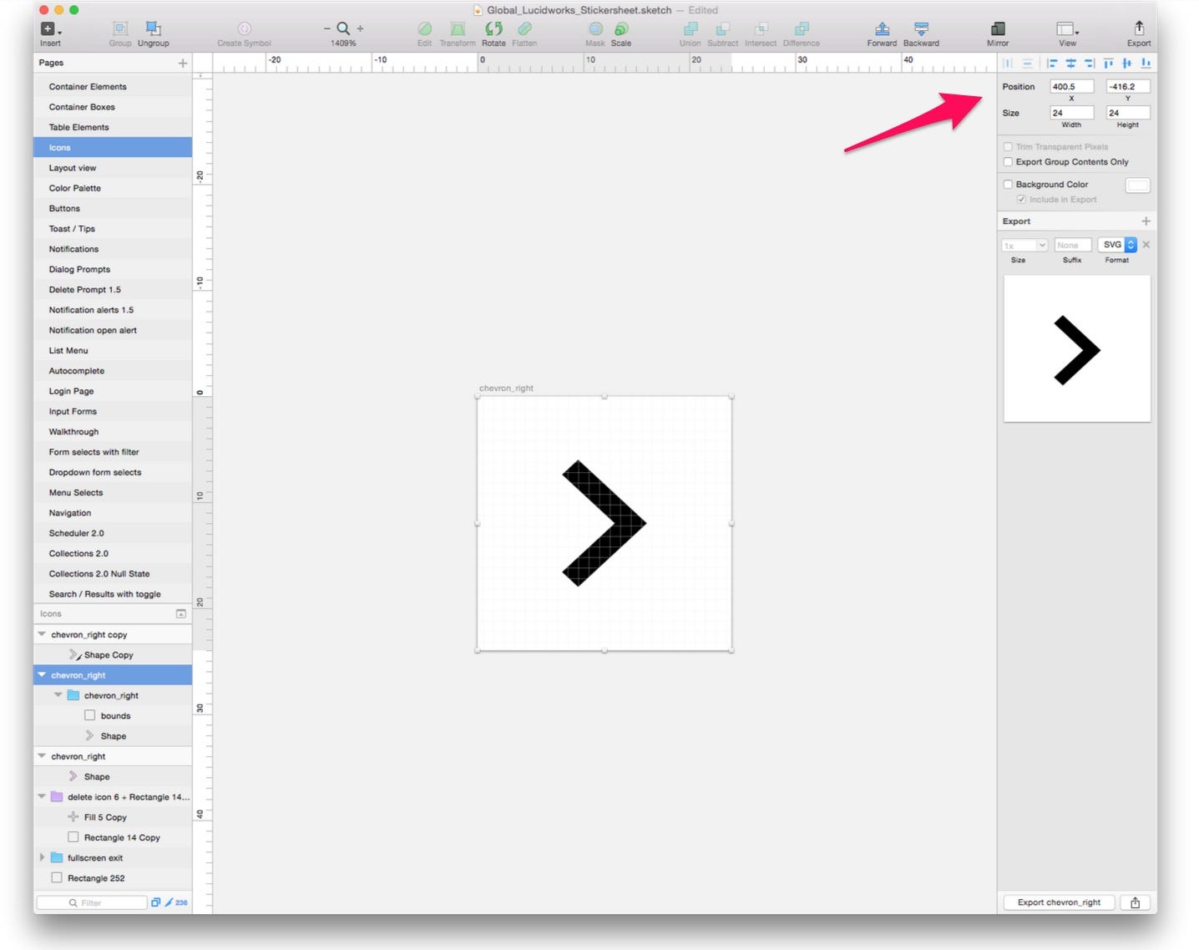Collapse the selected chevron_right artboard
Screen dimensions: 1199x950
42,675
